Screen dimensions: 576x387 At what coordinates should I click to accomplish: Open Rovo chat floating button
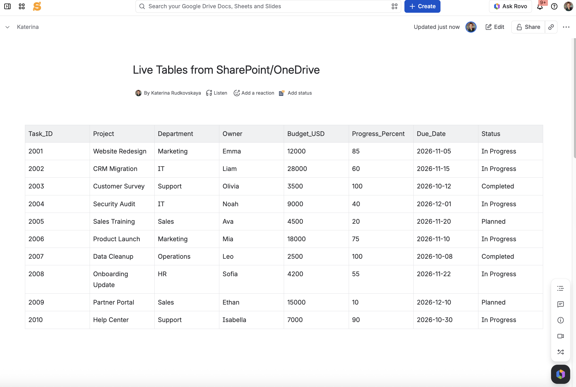(560, 374)
